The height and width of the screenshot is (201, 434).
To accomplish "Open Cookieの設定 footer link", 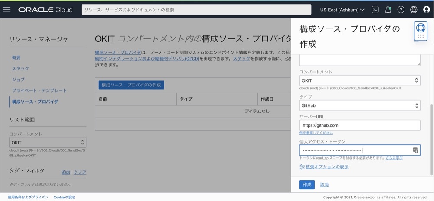I will pyautogui.click(x=64, y=197).
